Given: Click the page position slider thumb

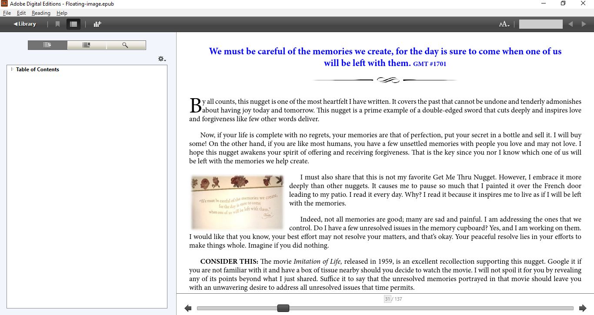Looking at the screenshot, I should tap(283, 308).
